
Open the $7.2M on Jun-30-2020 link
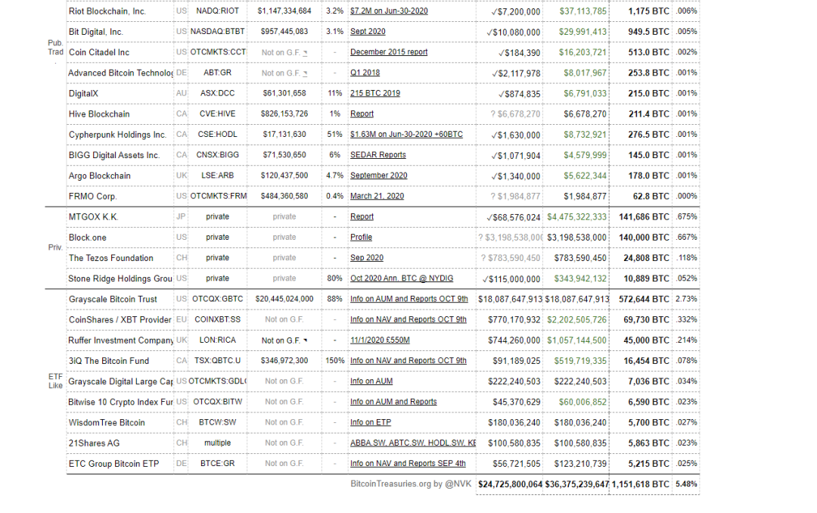point(389,11)
